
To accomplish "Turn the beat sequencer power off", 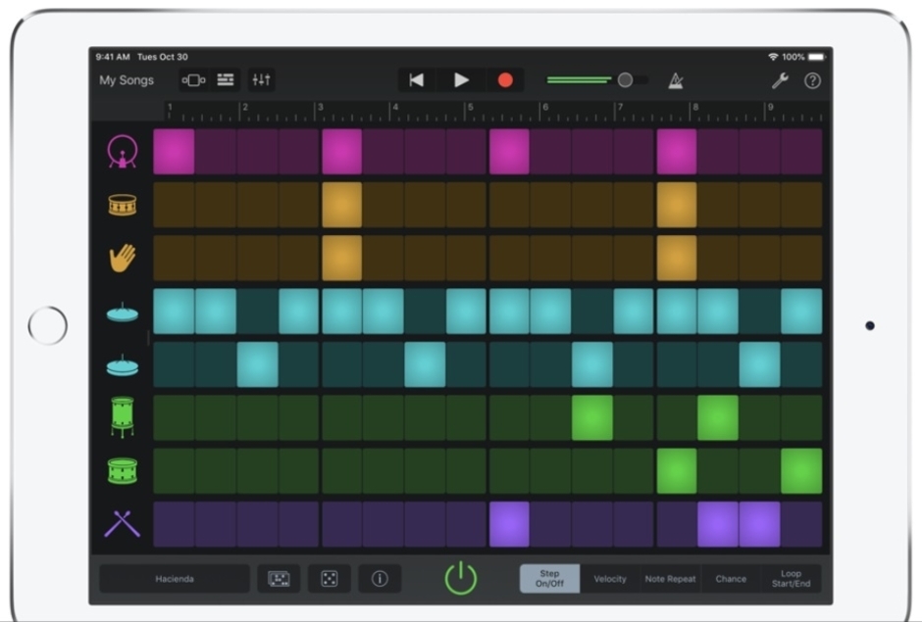I will coord(461,579).
